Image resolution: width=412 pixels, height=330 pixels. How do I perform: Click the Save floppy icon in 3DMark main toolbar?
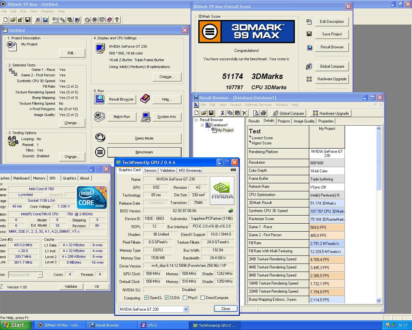[28, 20]
